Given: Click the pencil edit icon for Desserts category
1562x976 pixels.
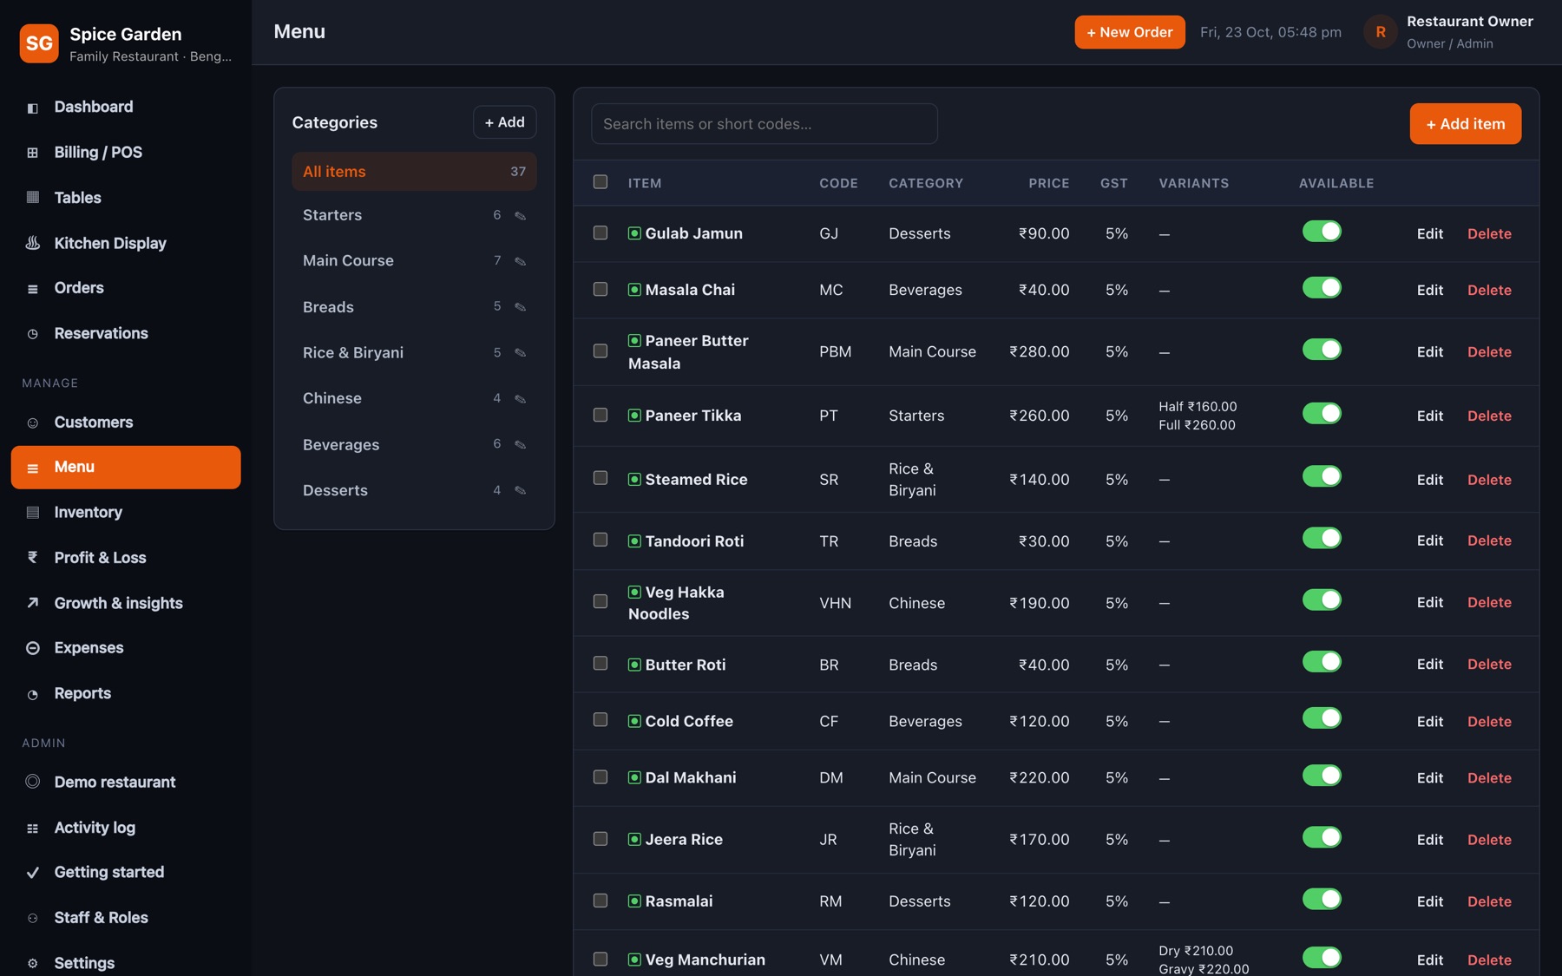Looking at the screenshot, I should click(x=520, y=490).
